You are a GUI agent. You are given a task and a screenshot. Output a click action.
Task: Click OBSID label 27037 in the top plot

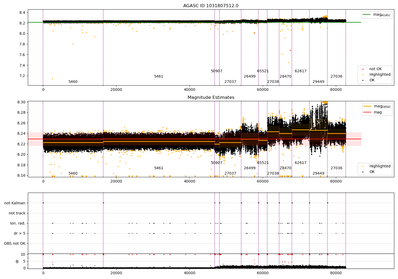(x=230, y=82)
